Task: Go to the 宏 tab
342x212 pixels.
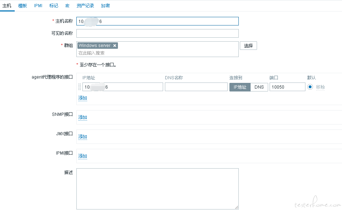Action: click(67, 6)
